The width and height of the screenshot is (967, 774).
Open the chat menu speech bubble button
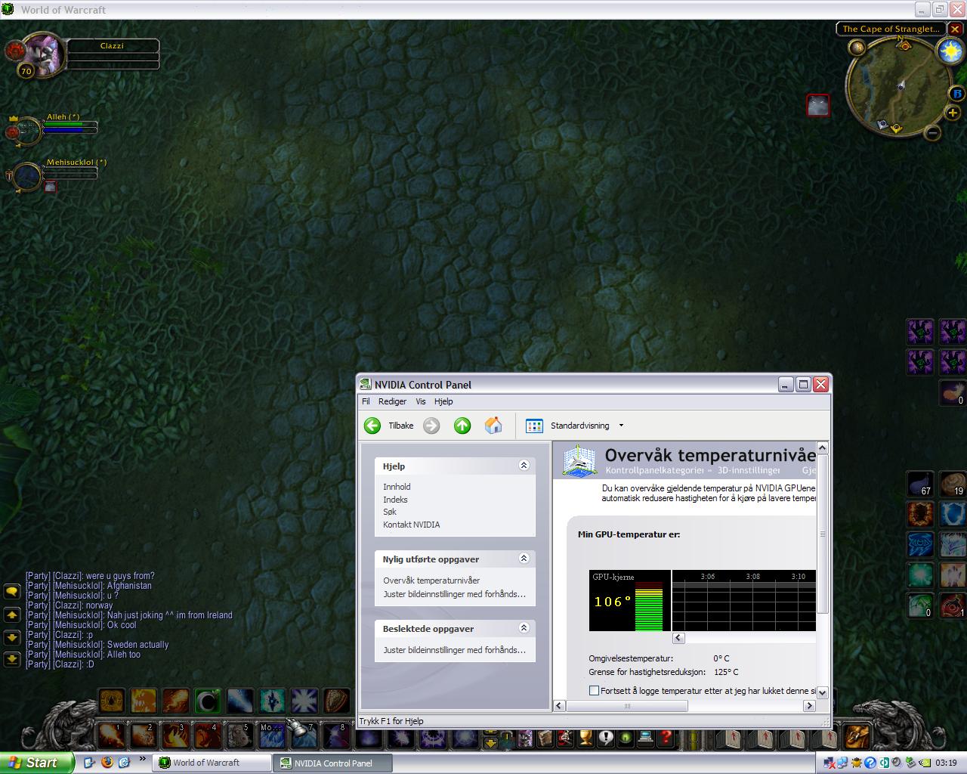pos(12,591)
